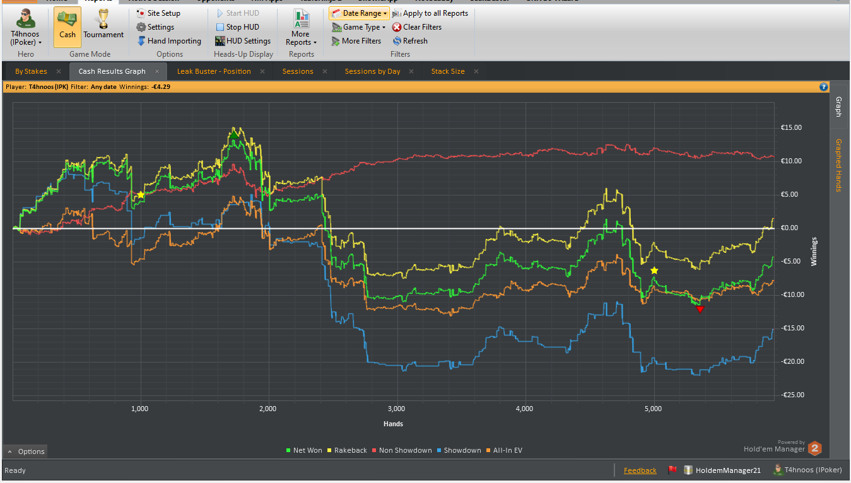
Task: Switch to the Sessions by Day tab
Action: pos(372,71)
